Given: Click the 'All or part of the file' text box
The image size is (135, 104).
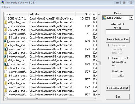Looking at the screenshot, I should (x=117, y=32).
